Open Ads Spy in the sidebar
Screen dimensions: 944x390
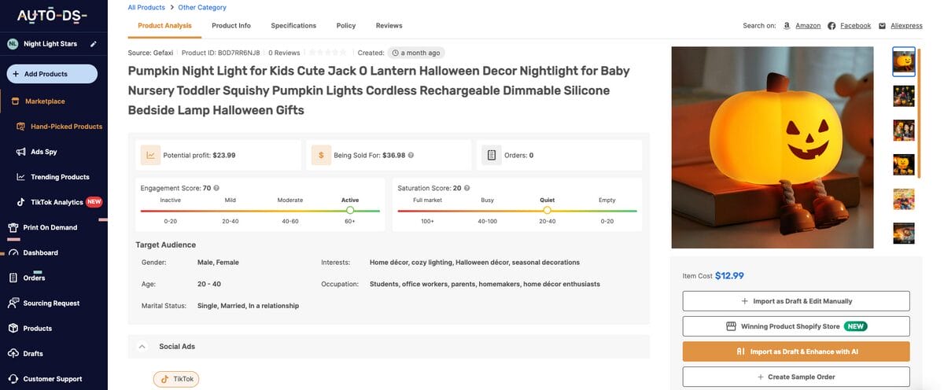(43, 152)
